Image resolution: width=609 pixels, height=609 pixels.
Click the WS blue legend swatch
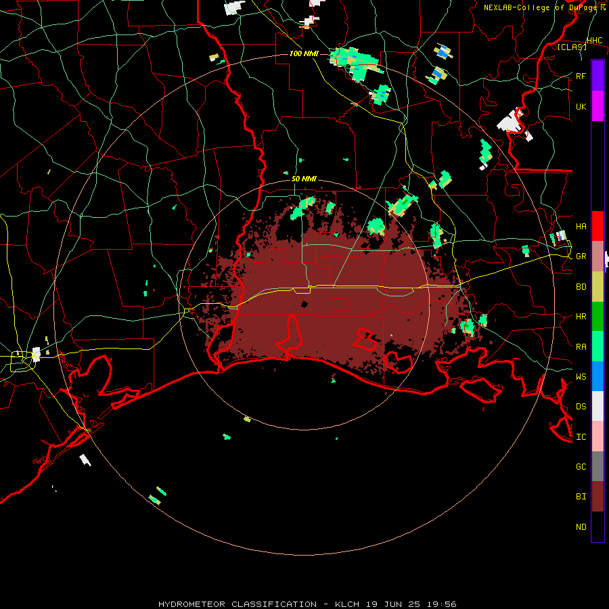pos(597,376)
